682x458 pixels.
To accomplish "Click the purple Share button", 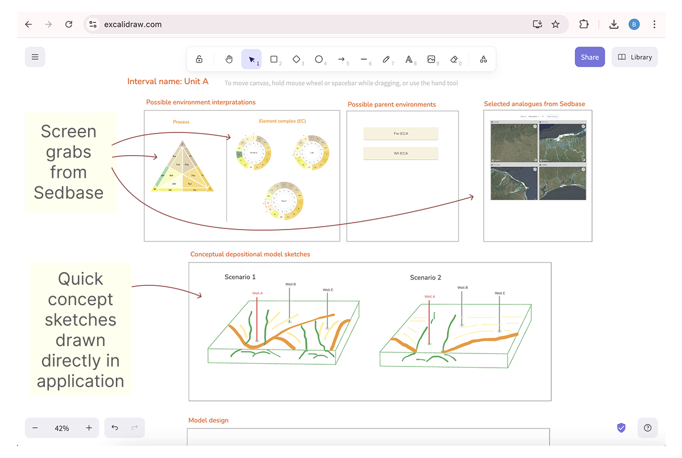I will tap(590, 57).
